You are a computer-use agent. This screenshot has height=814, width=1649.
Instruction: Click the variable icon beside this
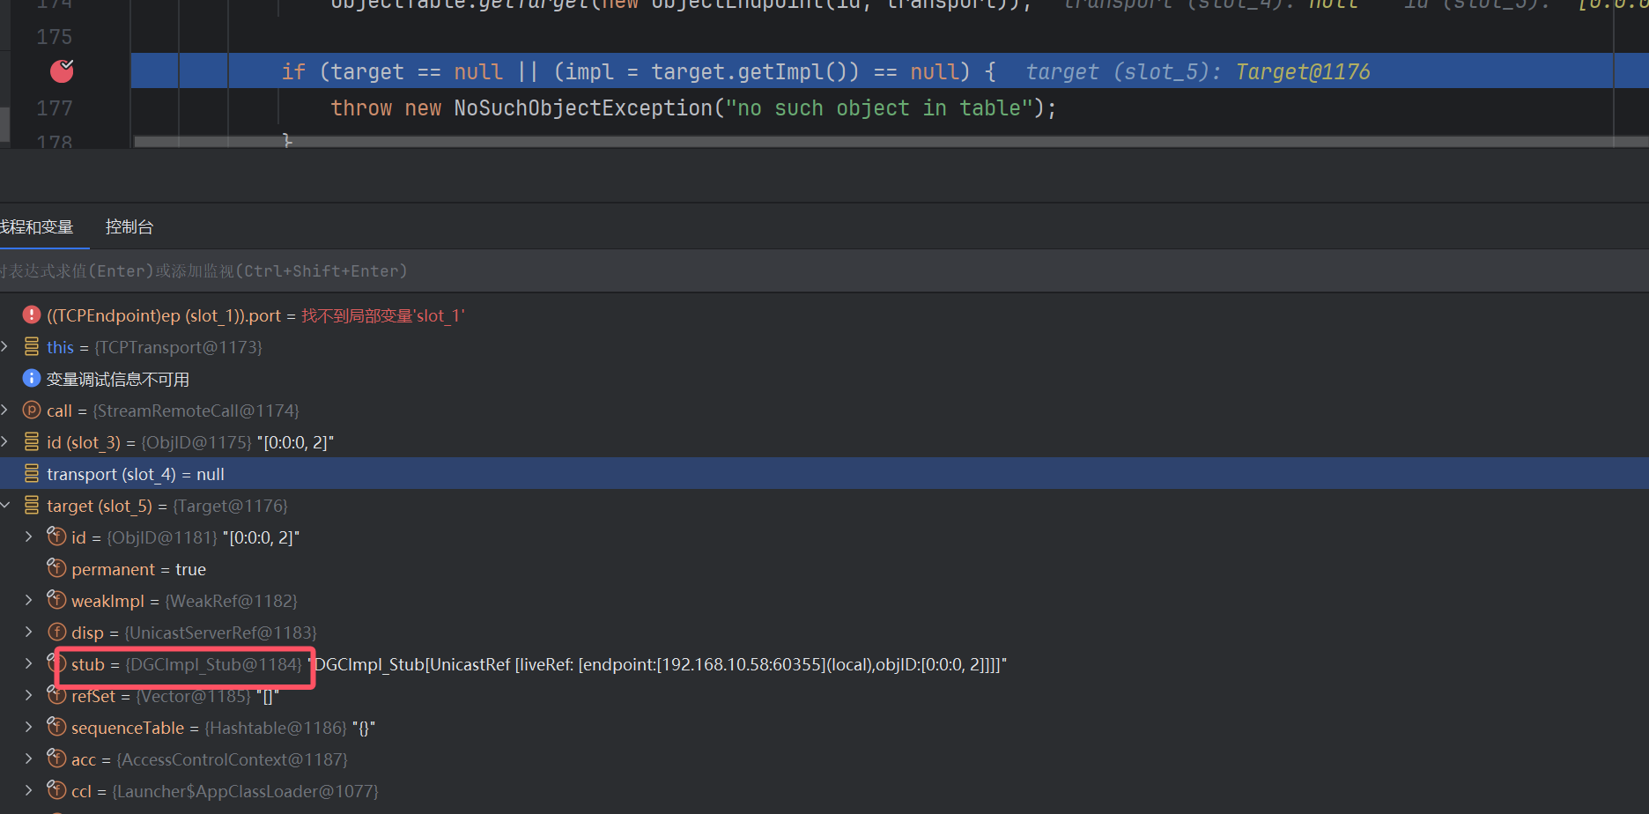coord(32,346)
